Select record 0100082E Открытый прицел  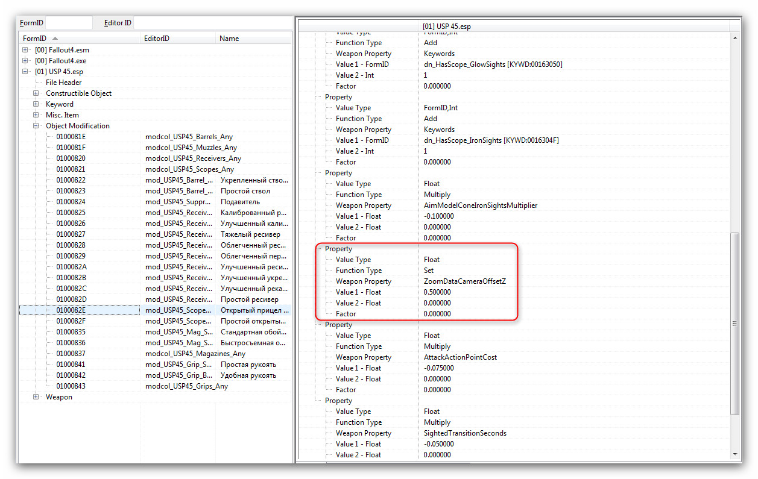(x=155, y=310)
